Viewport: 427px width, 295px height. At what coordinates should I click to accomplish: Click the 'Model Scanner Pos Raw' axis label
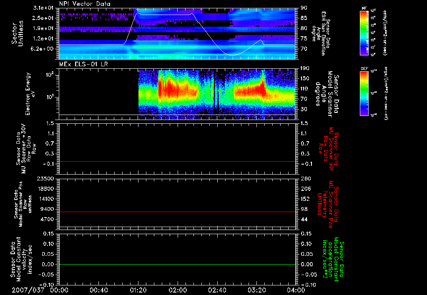(x=23, y=205)
